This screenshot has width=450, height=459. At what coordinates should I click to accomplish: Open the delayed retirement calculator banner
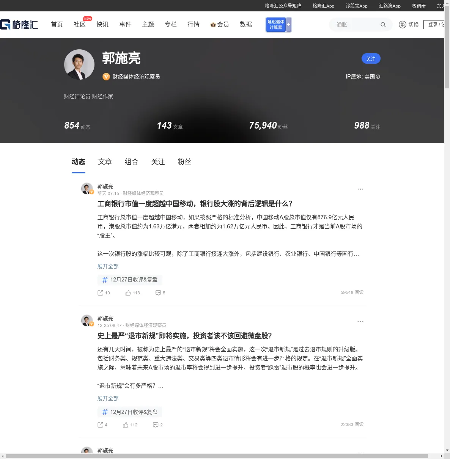tap(278, 25)
